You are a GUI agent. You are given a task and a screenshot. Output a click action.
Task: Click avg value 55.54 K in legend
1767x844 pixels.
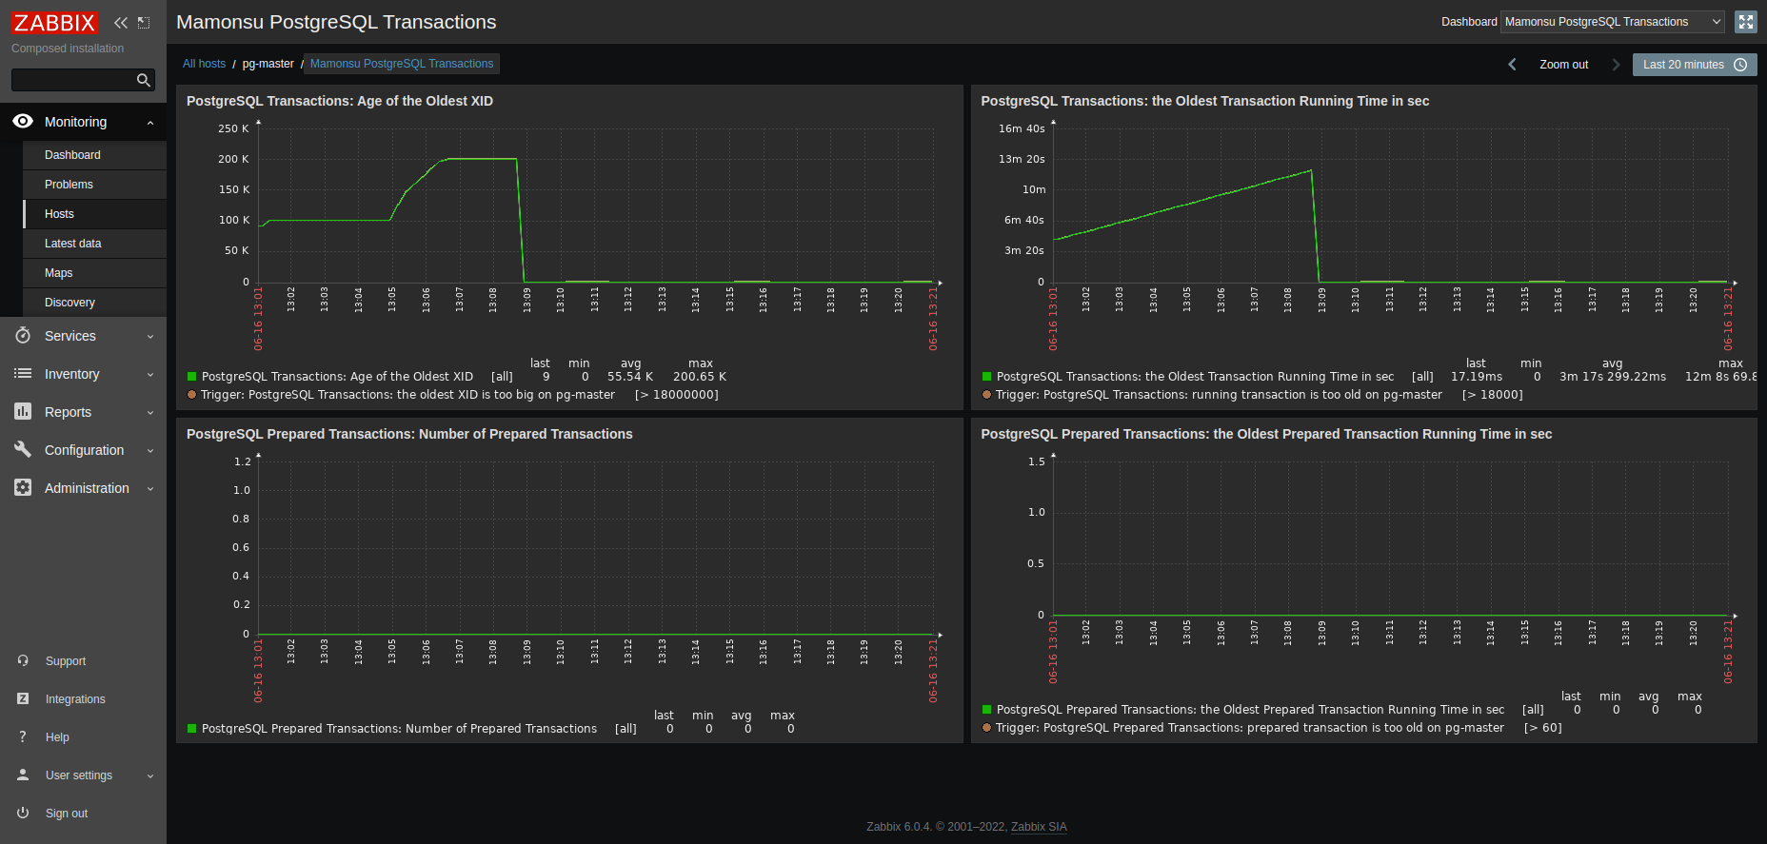click(630, 377)
